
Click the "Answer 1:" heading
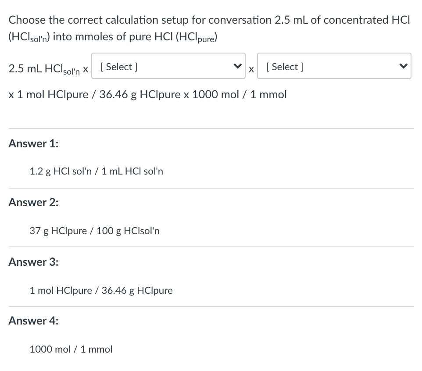(x=34, y=143)
